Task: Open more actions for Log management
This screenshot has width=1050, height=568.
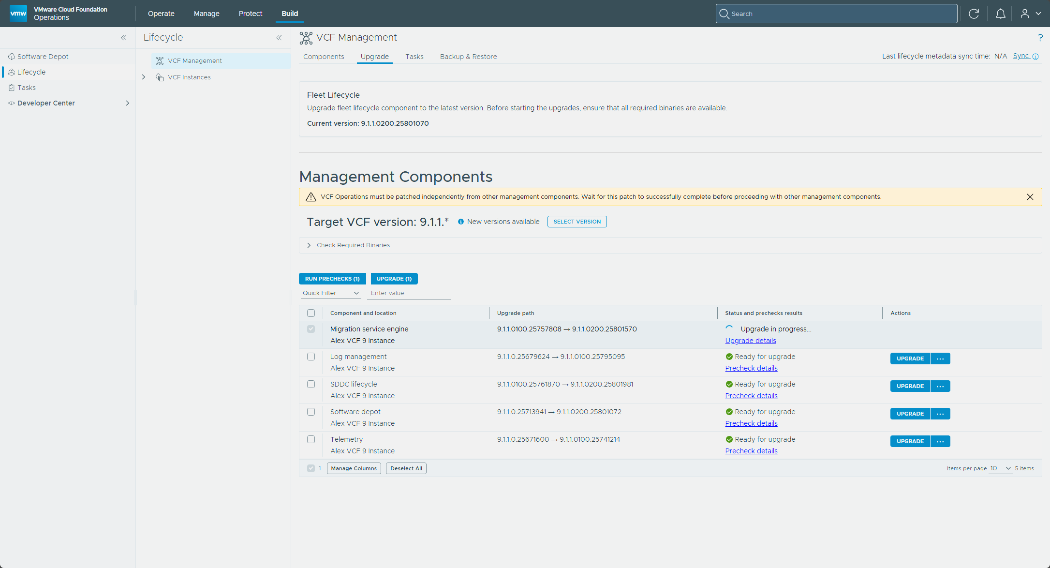Action: [x=940, y=359]
